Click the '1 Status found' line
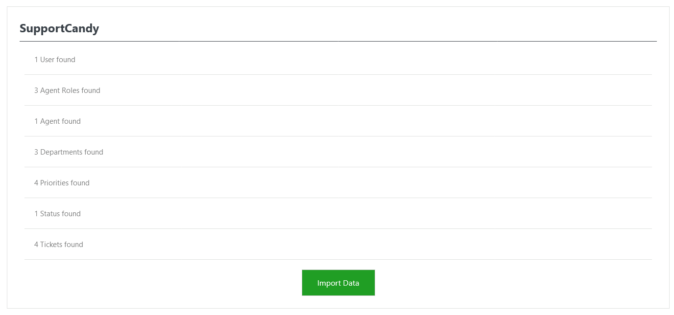This screenshot has height=315, width=674. pos(57,214)
